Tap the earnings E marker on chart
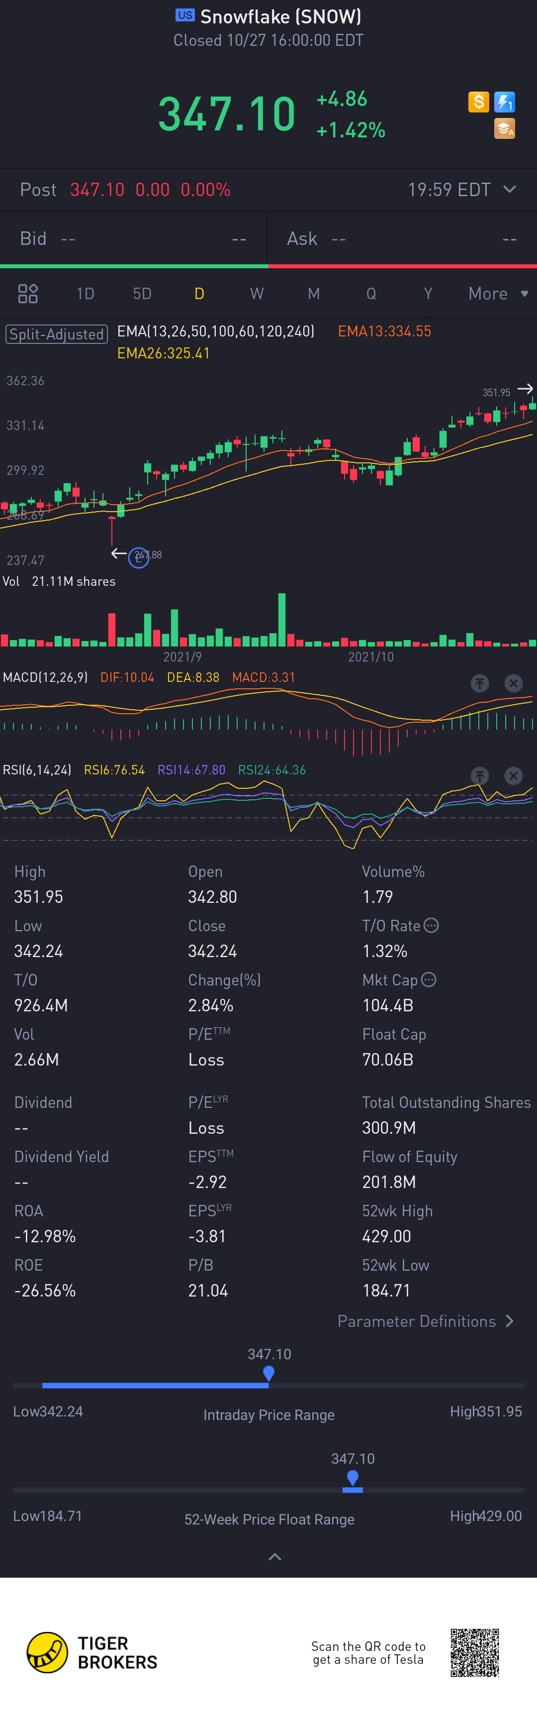The height and width of the screenshot is (1728, 537). coord(138,557)
